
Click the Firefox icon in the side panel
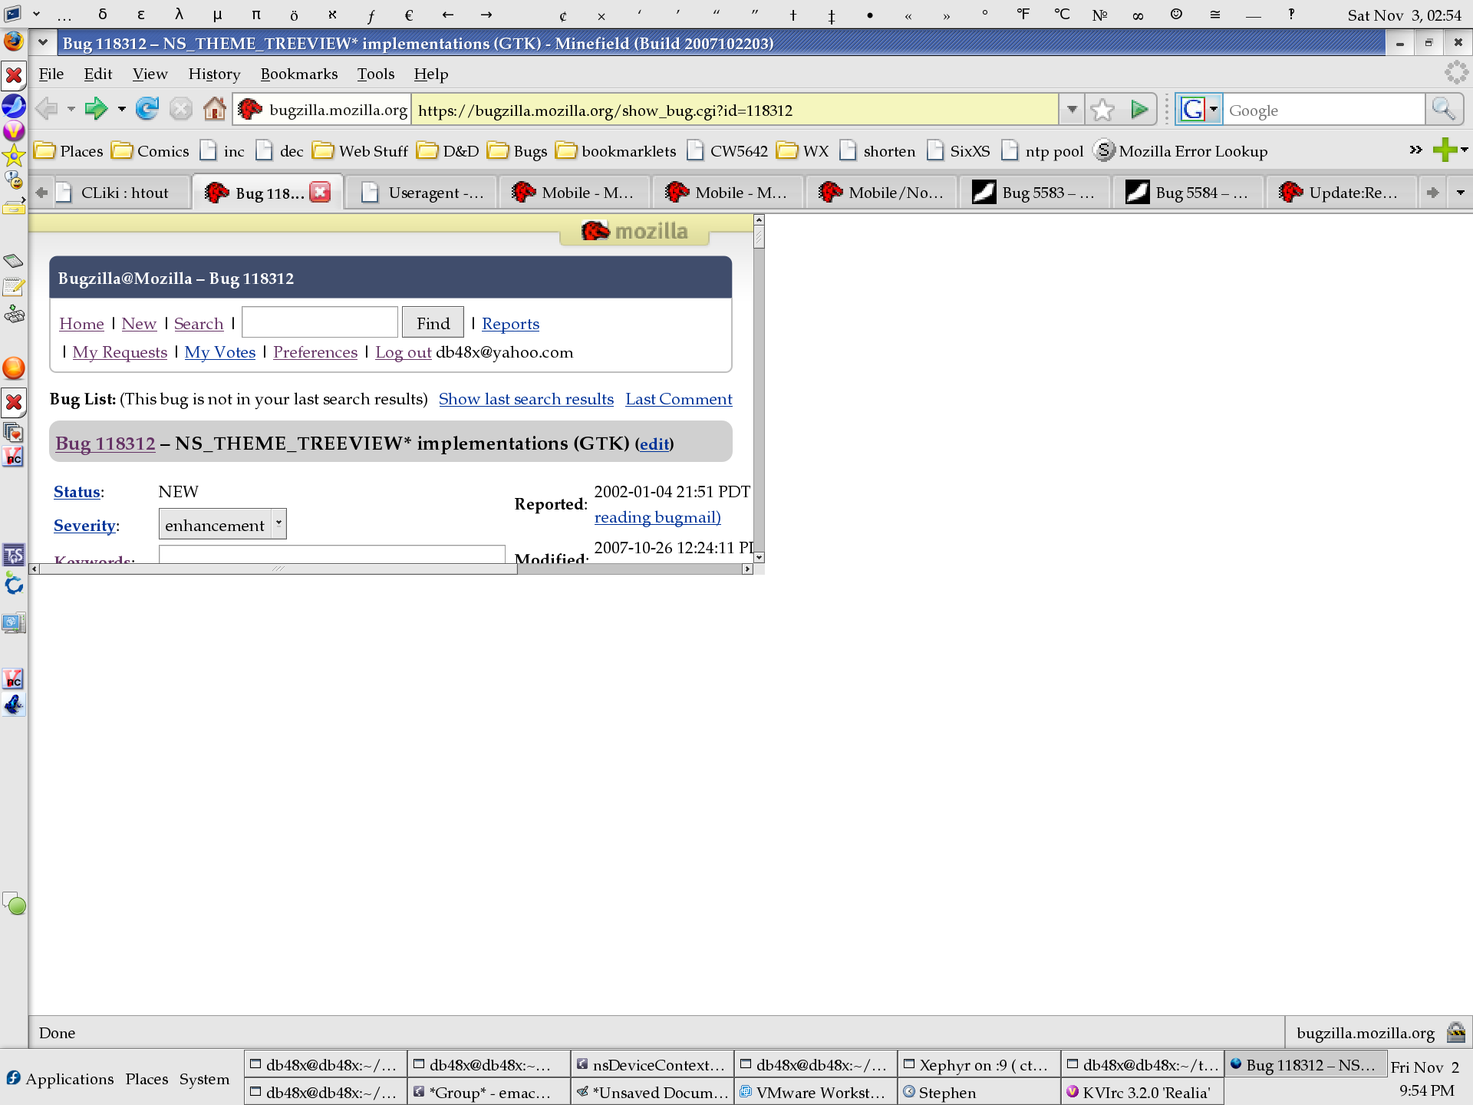14,41
